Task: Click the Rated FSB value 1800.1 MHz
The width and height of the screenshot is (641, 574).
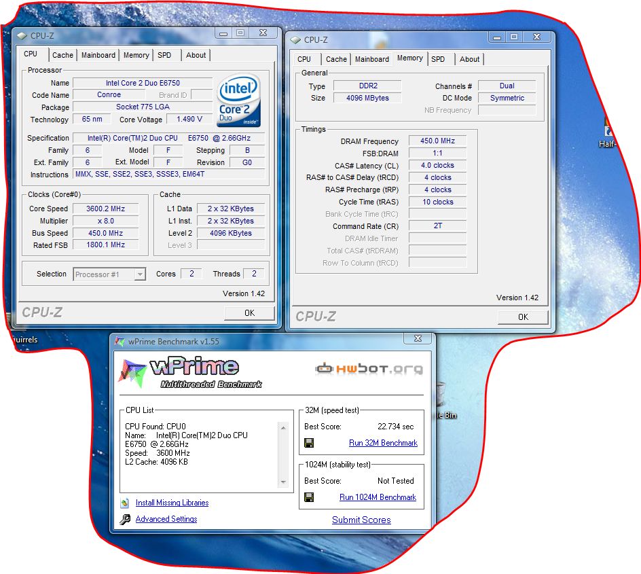Action: 105,245
